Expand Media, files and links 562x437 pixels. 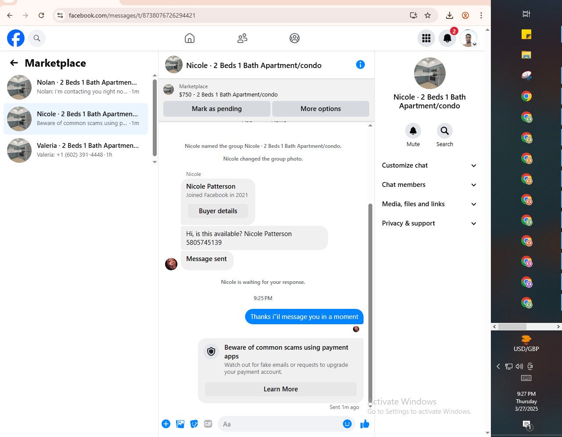point(429,204)
